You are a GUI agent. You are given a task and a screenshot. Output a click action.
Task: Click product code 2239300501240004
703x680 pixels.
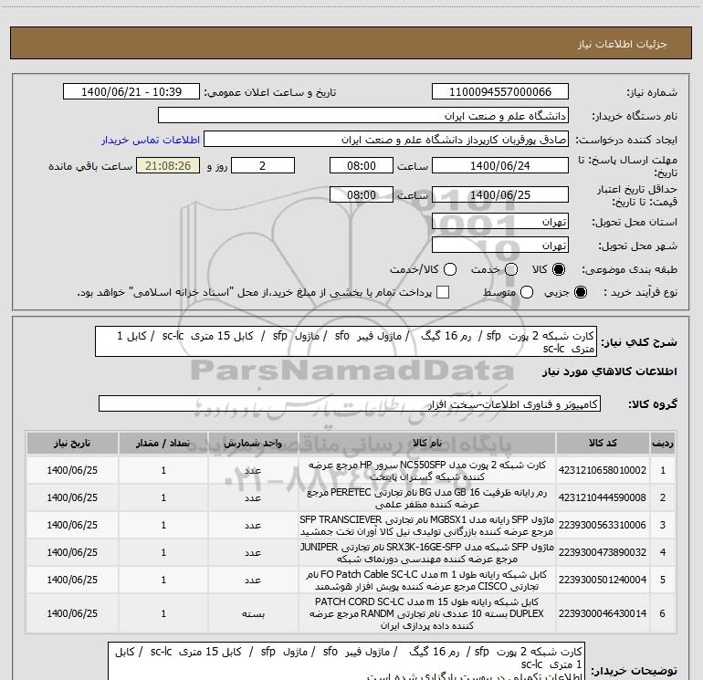[x=603, y=580]
